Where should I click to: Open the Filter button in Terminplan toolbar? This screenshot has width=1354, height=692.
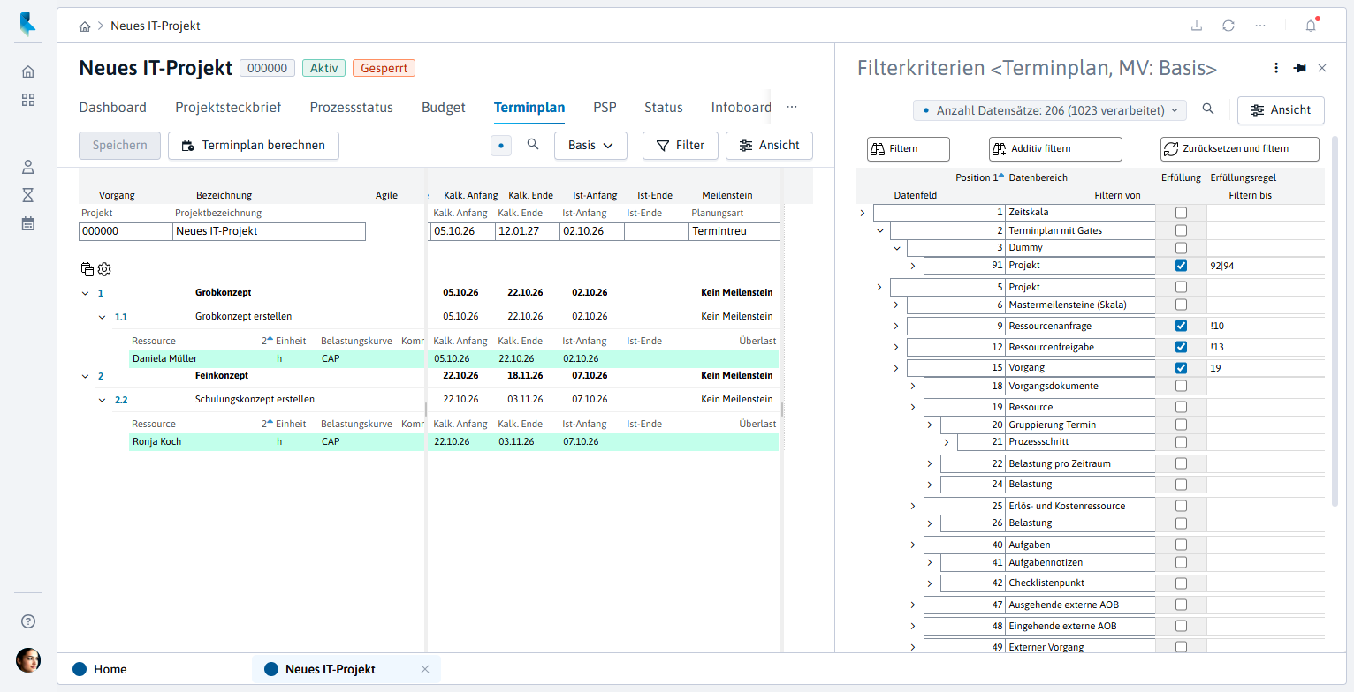[x=680, y=146]
